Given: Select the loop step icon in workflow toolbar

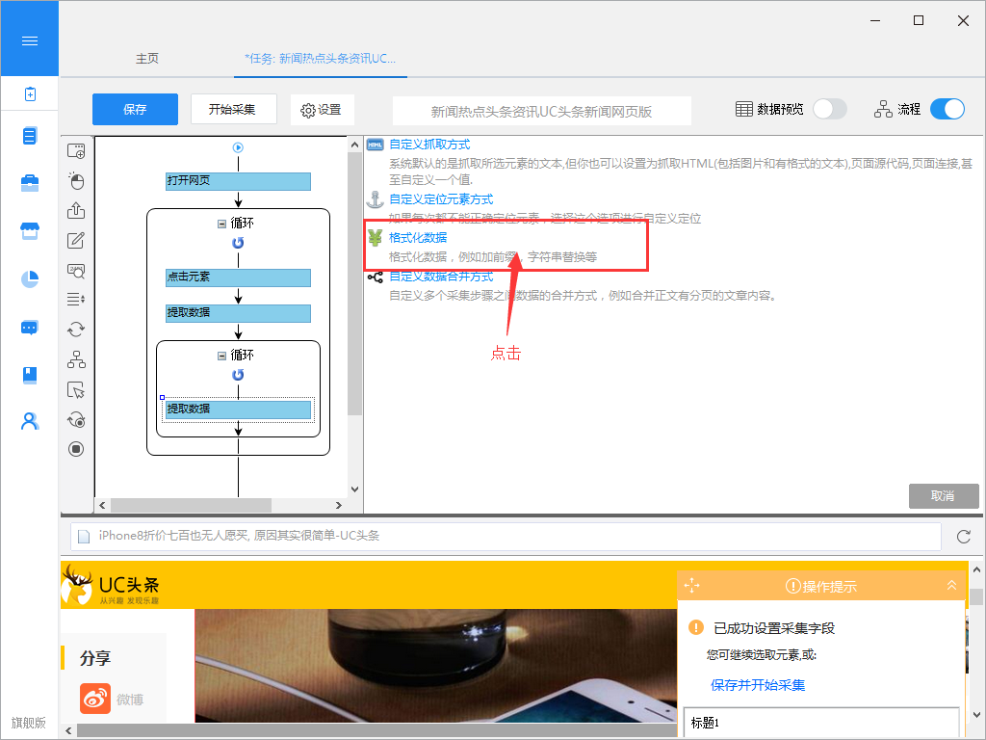Looking at the screenshot, I should point(76,330).
